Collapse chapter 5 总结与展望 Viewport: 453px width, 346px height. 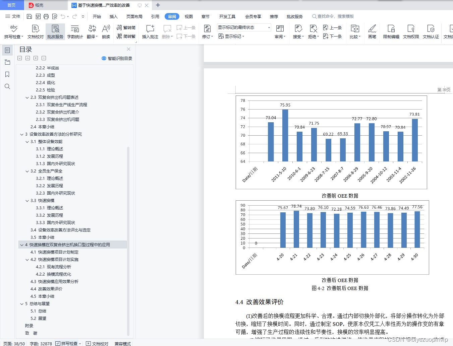point(22,304)
